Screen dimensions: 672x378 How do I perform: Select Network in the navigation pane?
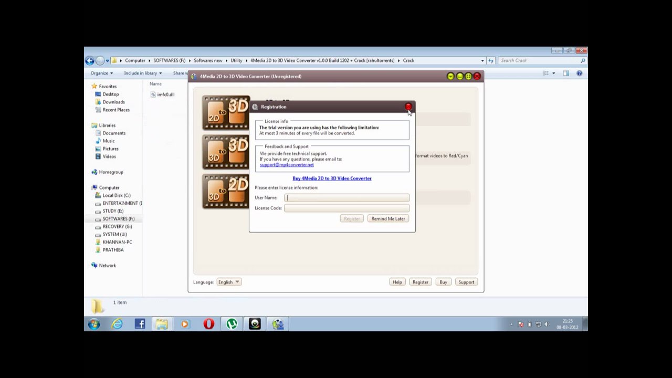pyautogui.click(x=107, y=266)
